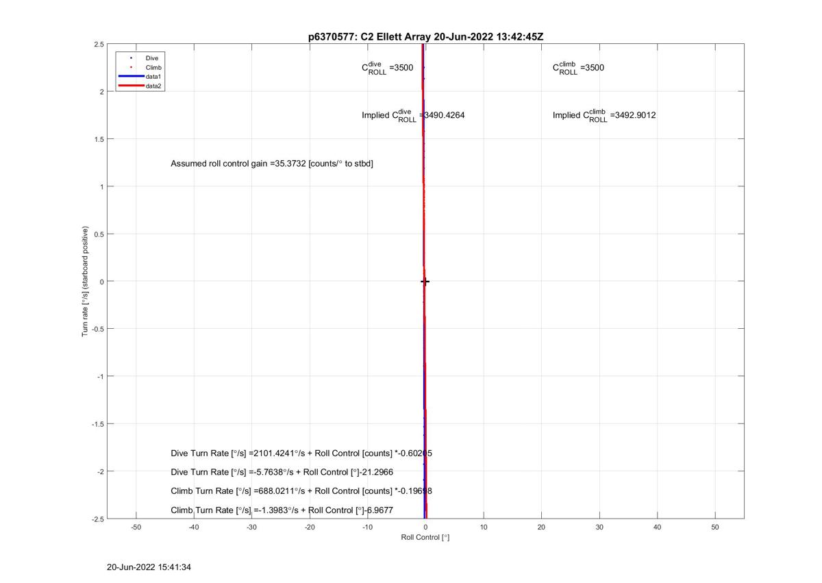Image resolution: width=822 pixels, height=583 pixels.
Task: Click the x-axis tick label '10'
Action: pos(484,528)
